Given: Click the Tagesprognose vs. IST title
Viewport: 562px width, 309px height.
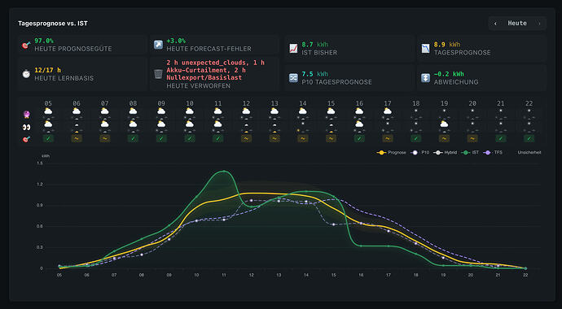Looking at the screenshot, I should (53, 24).
